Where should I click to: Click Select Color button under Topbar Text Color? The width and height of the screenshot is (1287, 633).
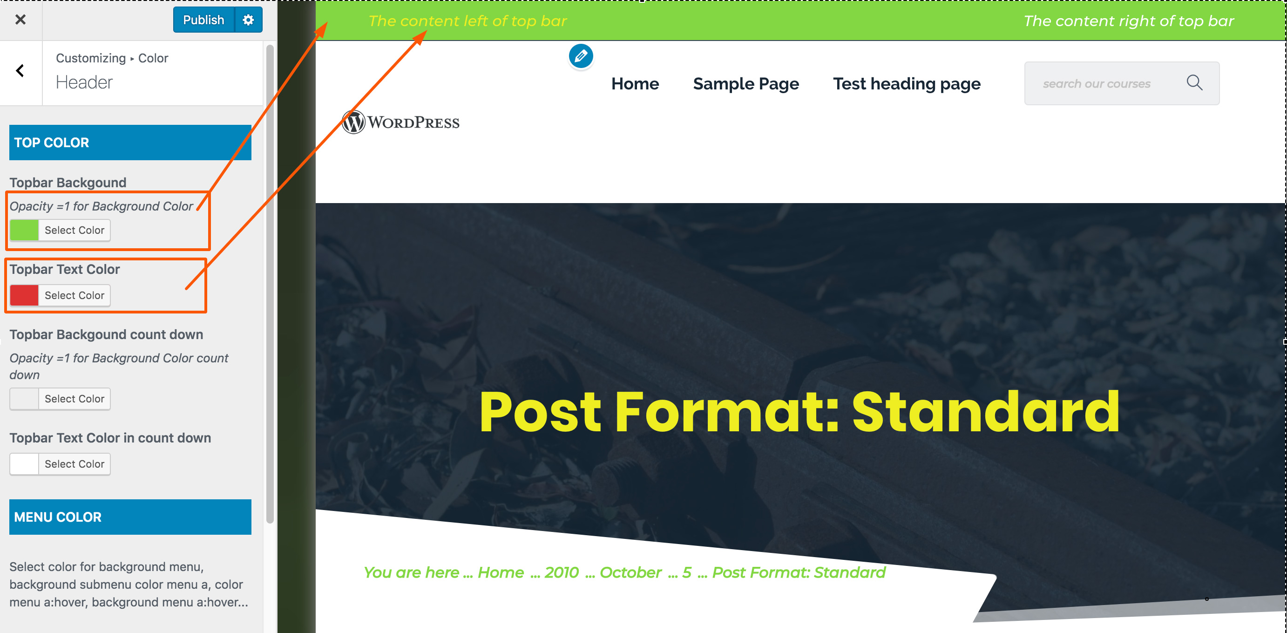[x=75, y=295]
